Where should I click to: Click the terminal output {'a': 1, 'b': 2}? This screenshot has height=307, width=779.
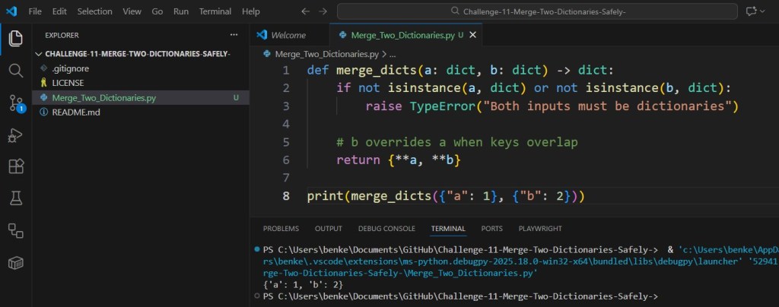(303, 285)
